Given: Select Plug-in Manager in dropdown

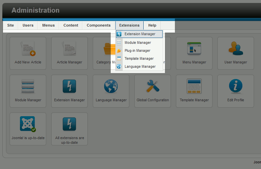Looking at the screenshot, I should (x=139, y=50).
